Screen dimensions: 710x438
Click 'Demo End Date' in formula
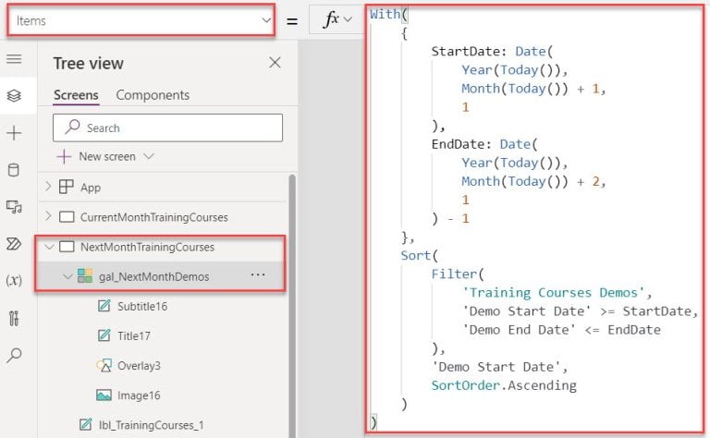[x=519, y=330]
